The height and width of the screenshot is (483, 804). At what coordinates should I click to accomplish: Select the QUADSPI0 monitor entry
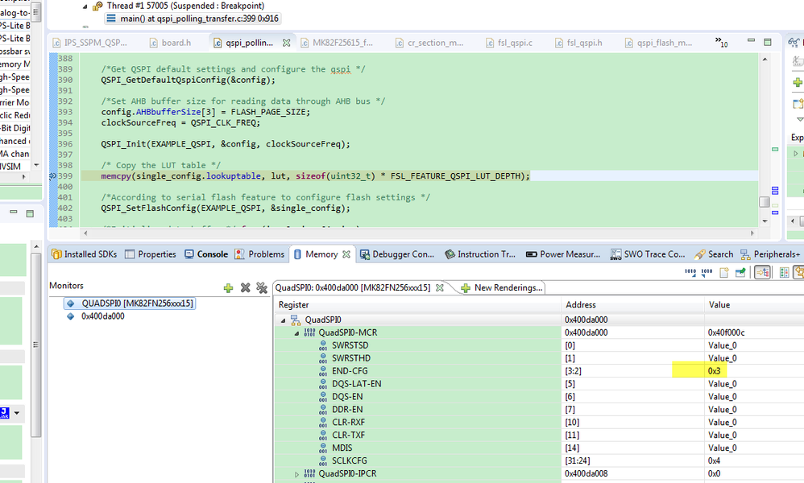click(130, 303)
